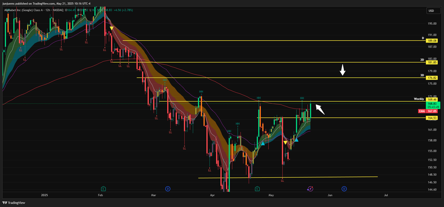Click the purple lightning event icon
Image resolution: width=444 pixels, height=207 pixels.
click(310, 189)
